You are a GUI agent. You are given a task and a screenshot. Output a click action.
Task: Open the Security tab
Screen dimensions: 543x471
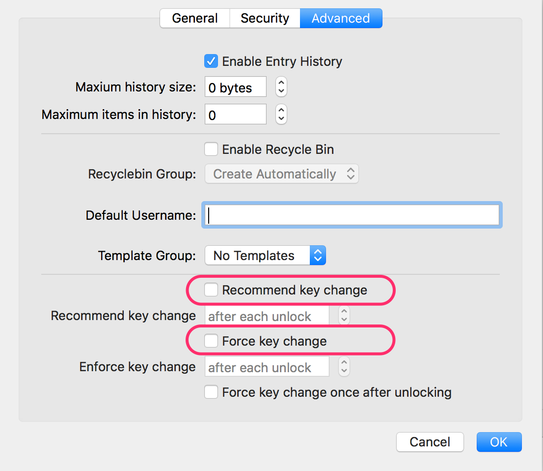click(265, 18)
